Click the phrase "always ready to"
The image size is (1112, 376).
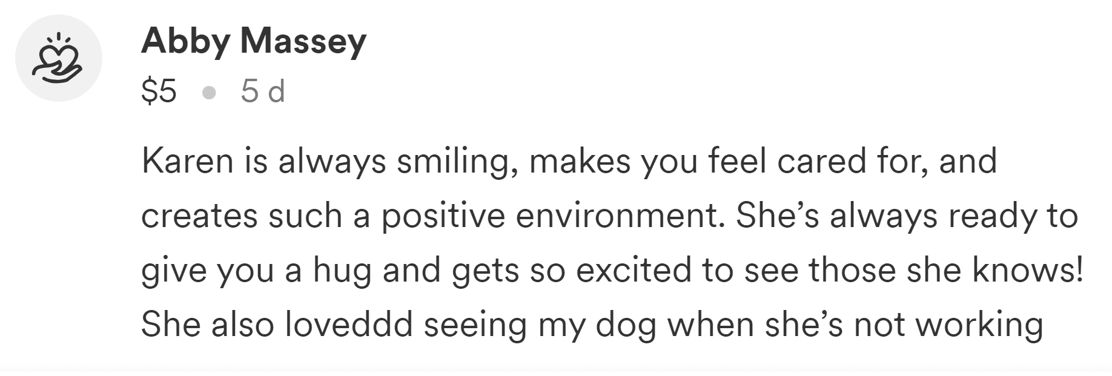954,216
